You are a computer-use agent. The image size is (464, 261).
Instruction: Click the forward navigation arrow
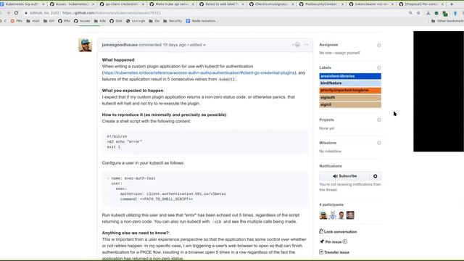8,13
